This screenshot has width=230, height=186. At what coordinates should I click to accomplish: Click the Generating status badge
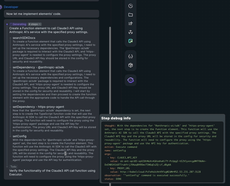click(18, 24)
